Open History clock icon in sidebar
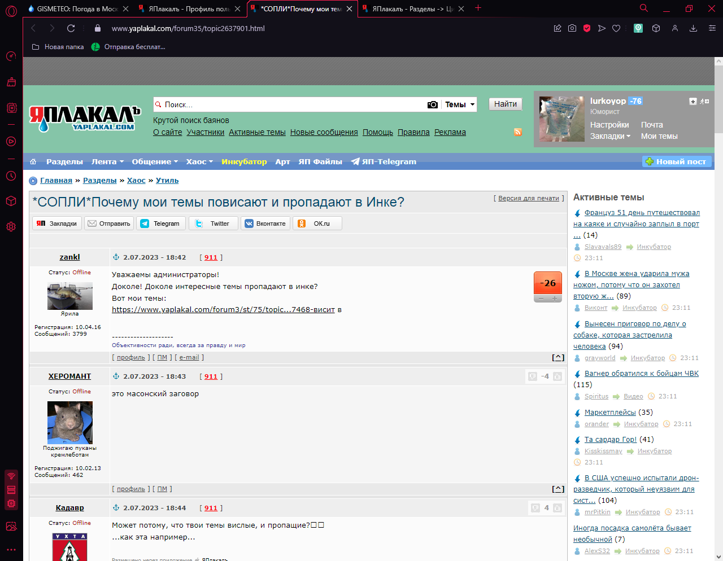This screenshot has width=723, height=561. (11, 176)
